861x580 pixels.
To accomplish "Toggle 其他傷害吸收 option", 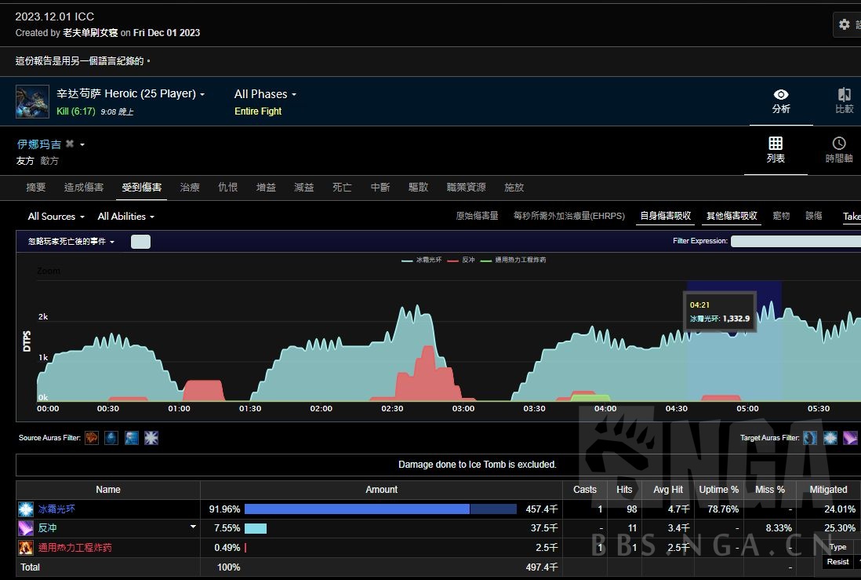I will [x=732, y=216].
